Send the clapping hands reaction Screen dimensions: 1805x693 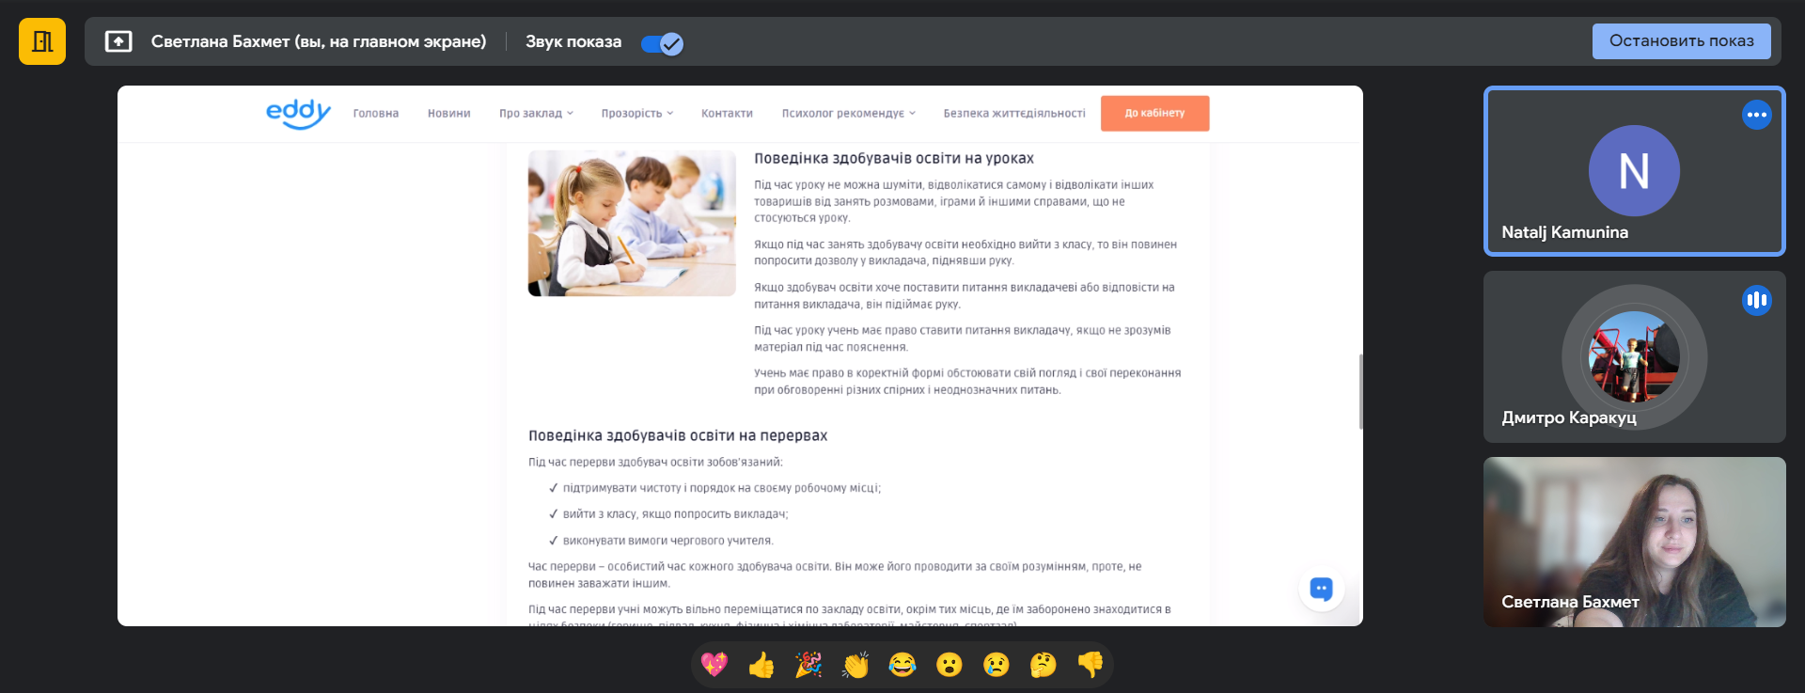pos(855,665)
